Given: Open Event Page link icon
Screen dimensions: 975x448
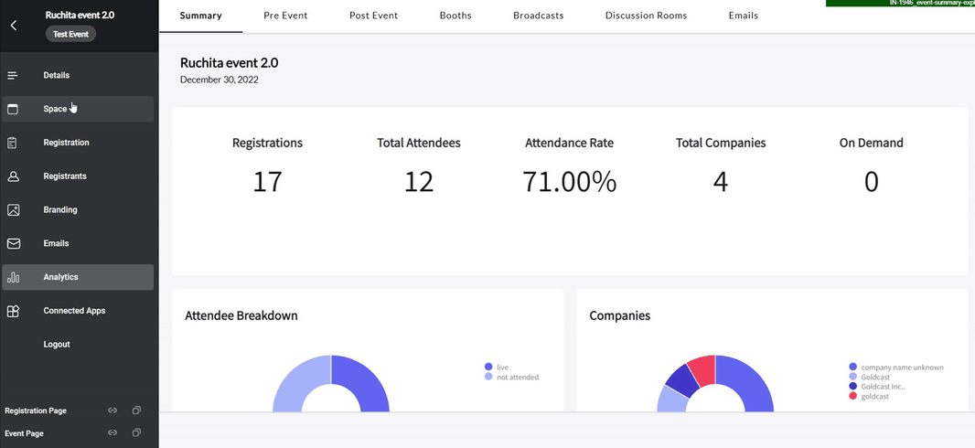Looking at the screenshot, I should pos(112,433).
